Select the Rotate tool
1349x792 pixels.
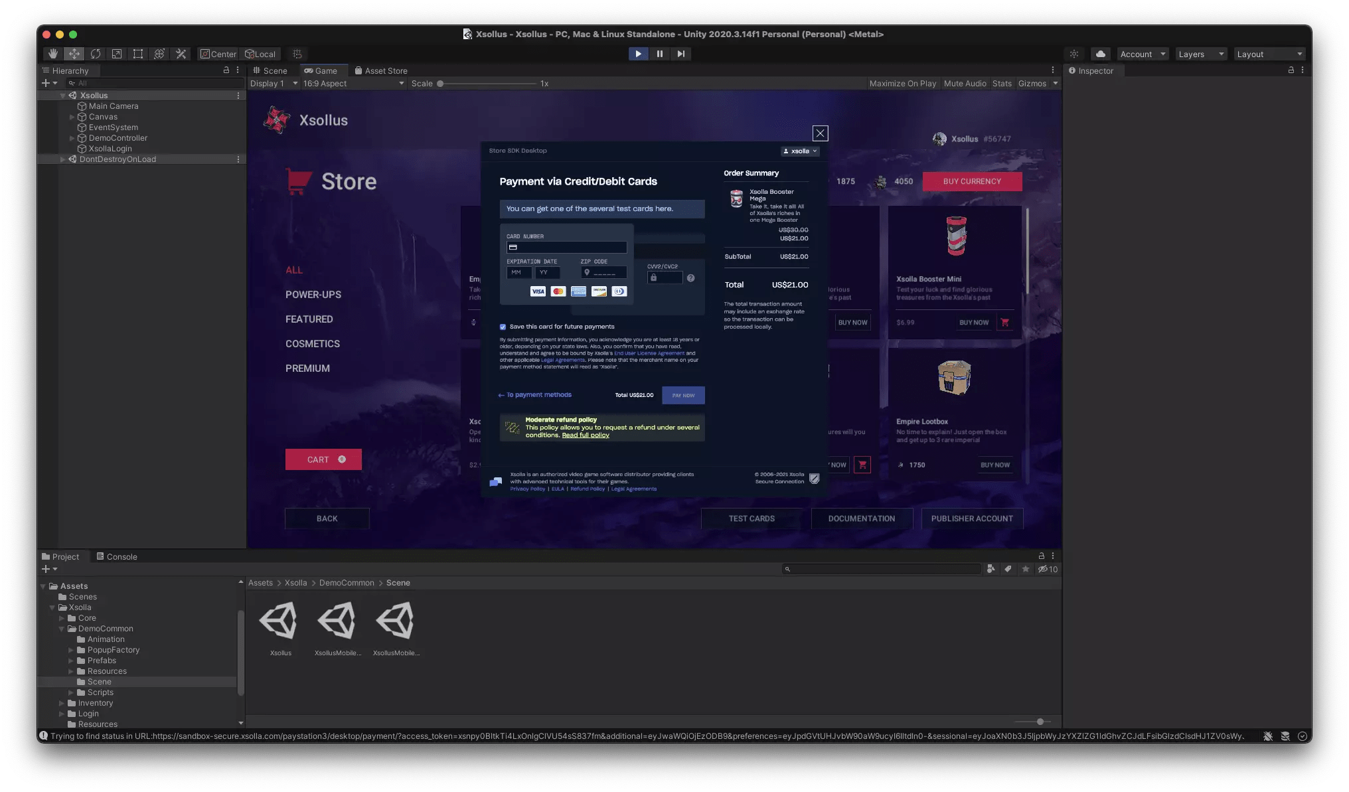[x=96, y=54]
